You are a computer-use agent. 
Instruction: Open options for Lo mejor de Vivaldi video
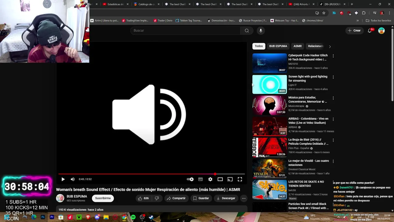click(x=333, y=161)
